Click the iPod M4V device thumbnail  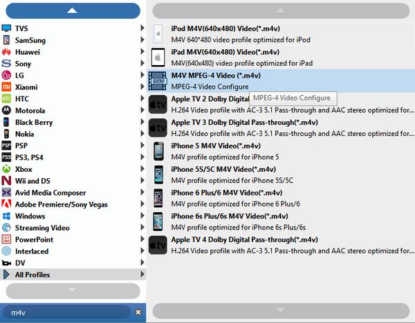point(158,34)
